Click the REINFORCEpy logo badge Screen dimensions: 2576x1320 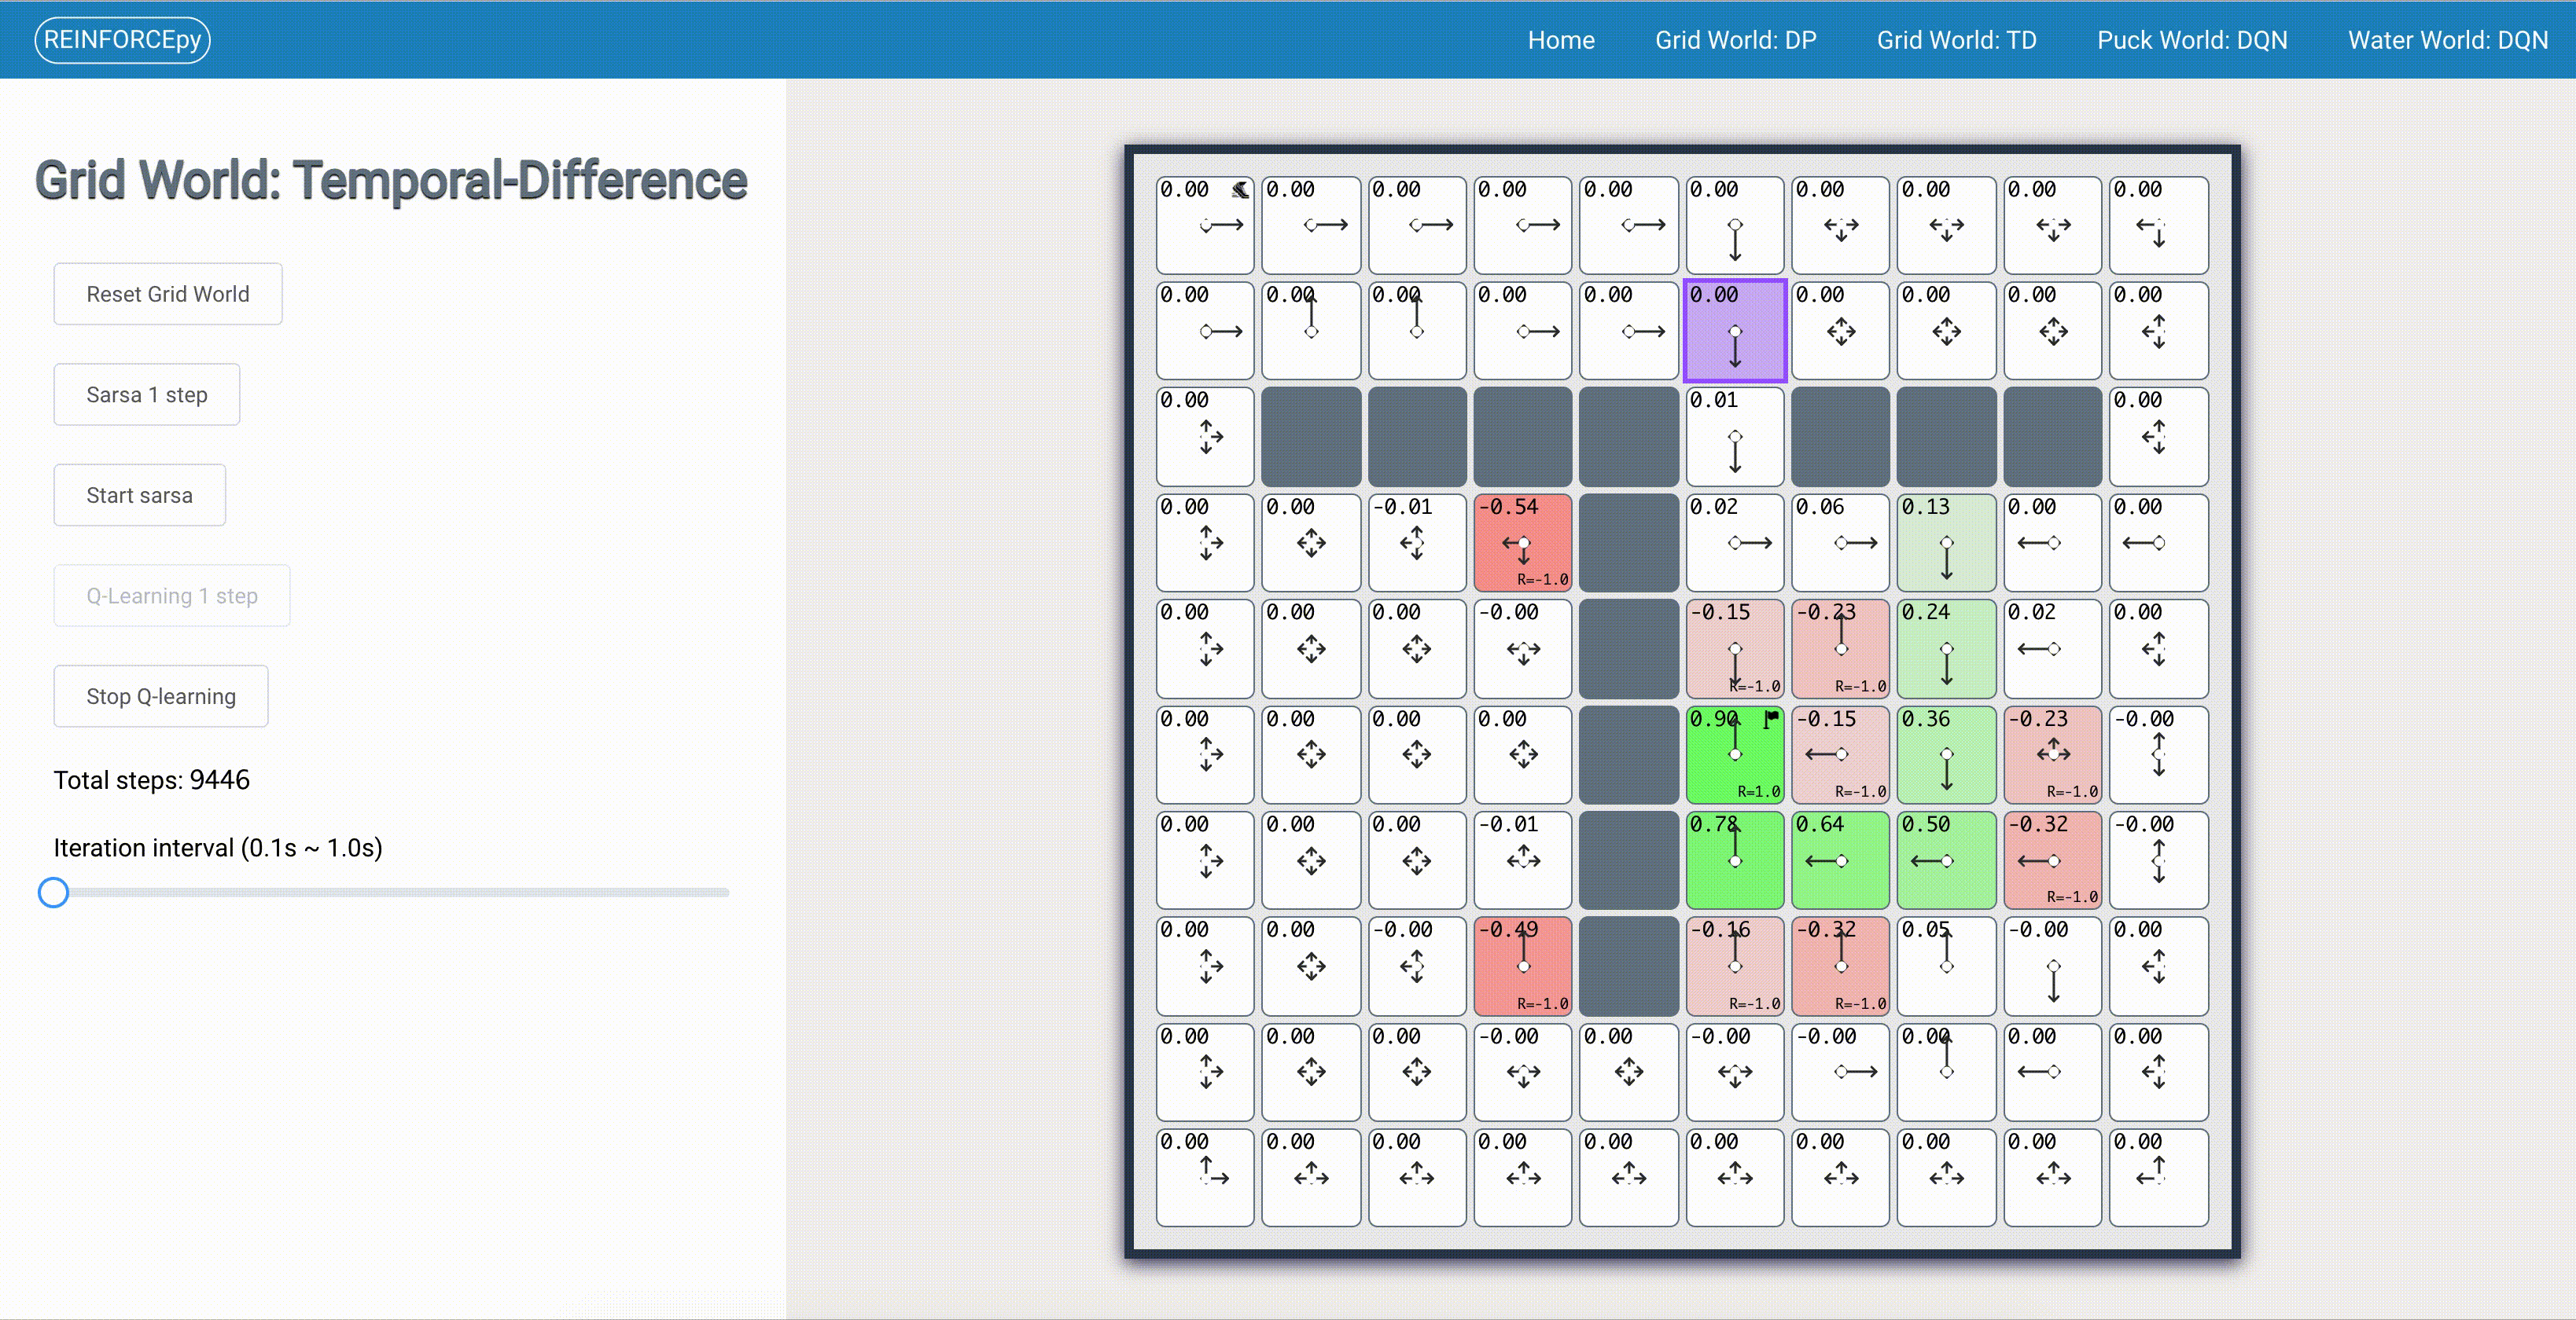(122, 40)
